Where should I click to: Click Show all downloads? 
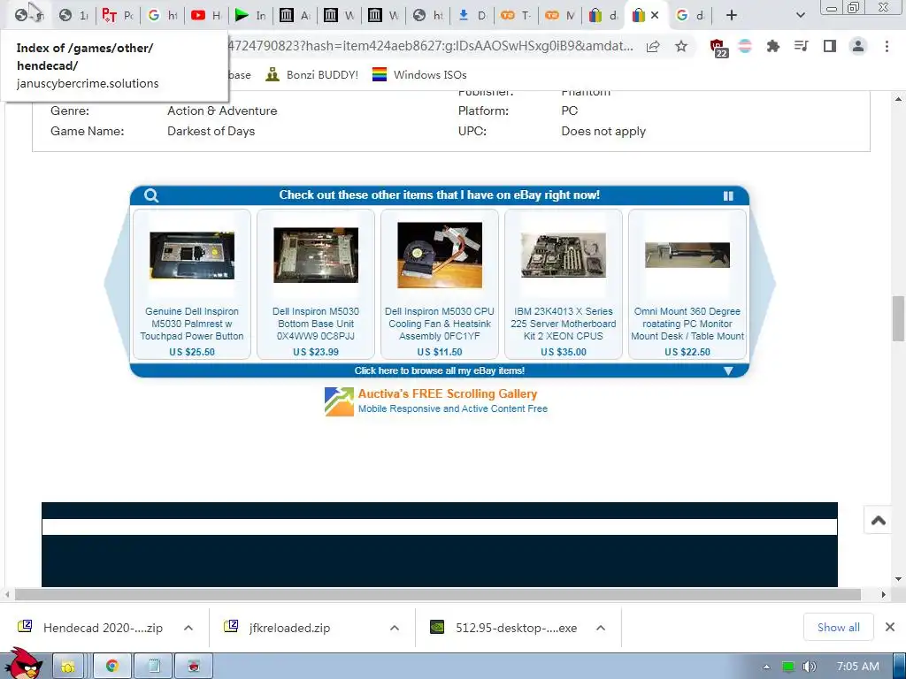[x=838, y=627]
